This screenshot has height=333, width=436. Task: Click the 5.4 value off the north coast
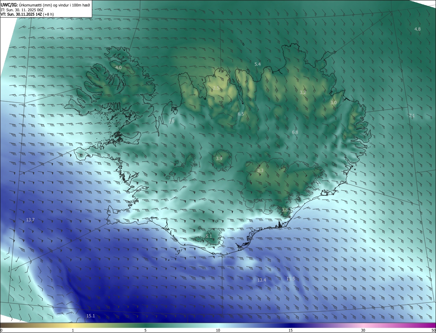258,64
